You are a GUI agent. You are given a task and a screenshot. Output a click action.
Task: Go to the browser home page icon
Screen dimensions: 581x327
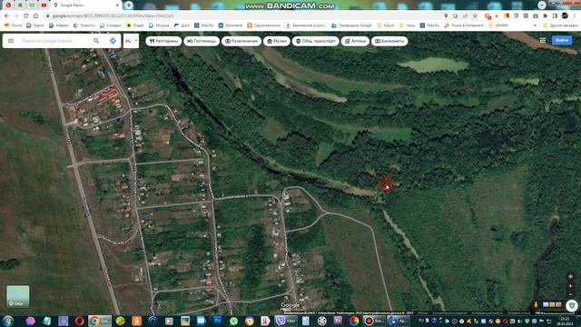pyautogui.click(x=35, y=16)
